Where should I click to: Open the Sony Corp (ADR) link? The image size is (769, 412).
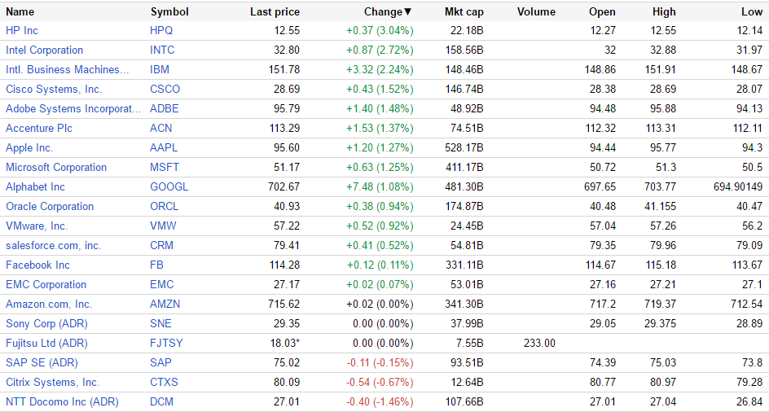point(42,324)
